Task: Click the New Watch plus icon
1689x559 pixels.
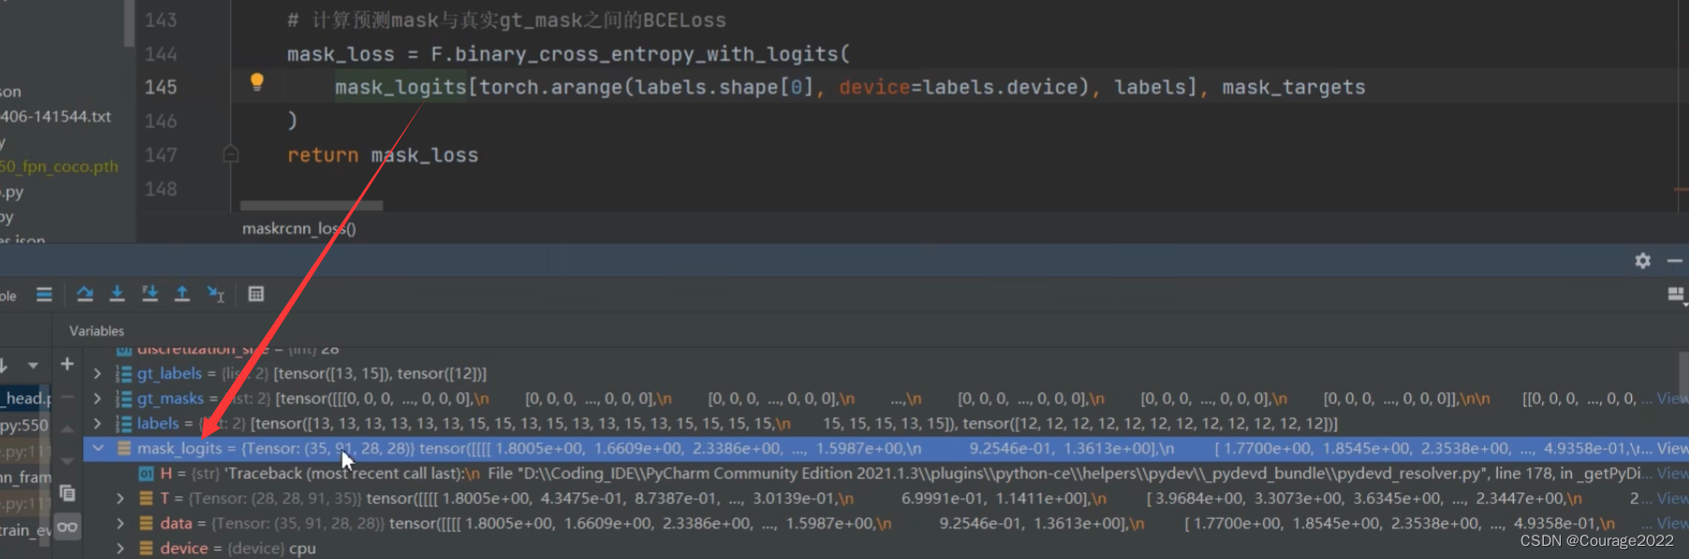Action: pyautogui.click(x=67, y=363)
